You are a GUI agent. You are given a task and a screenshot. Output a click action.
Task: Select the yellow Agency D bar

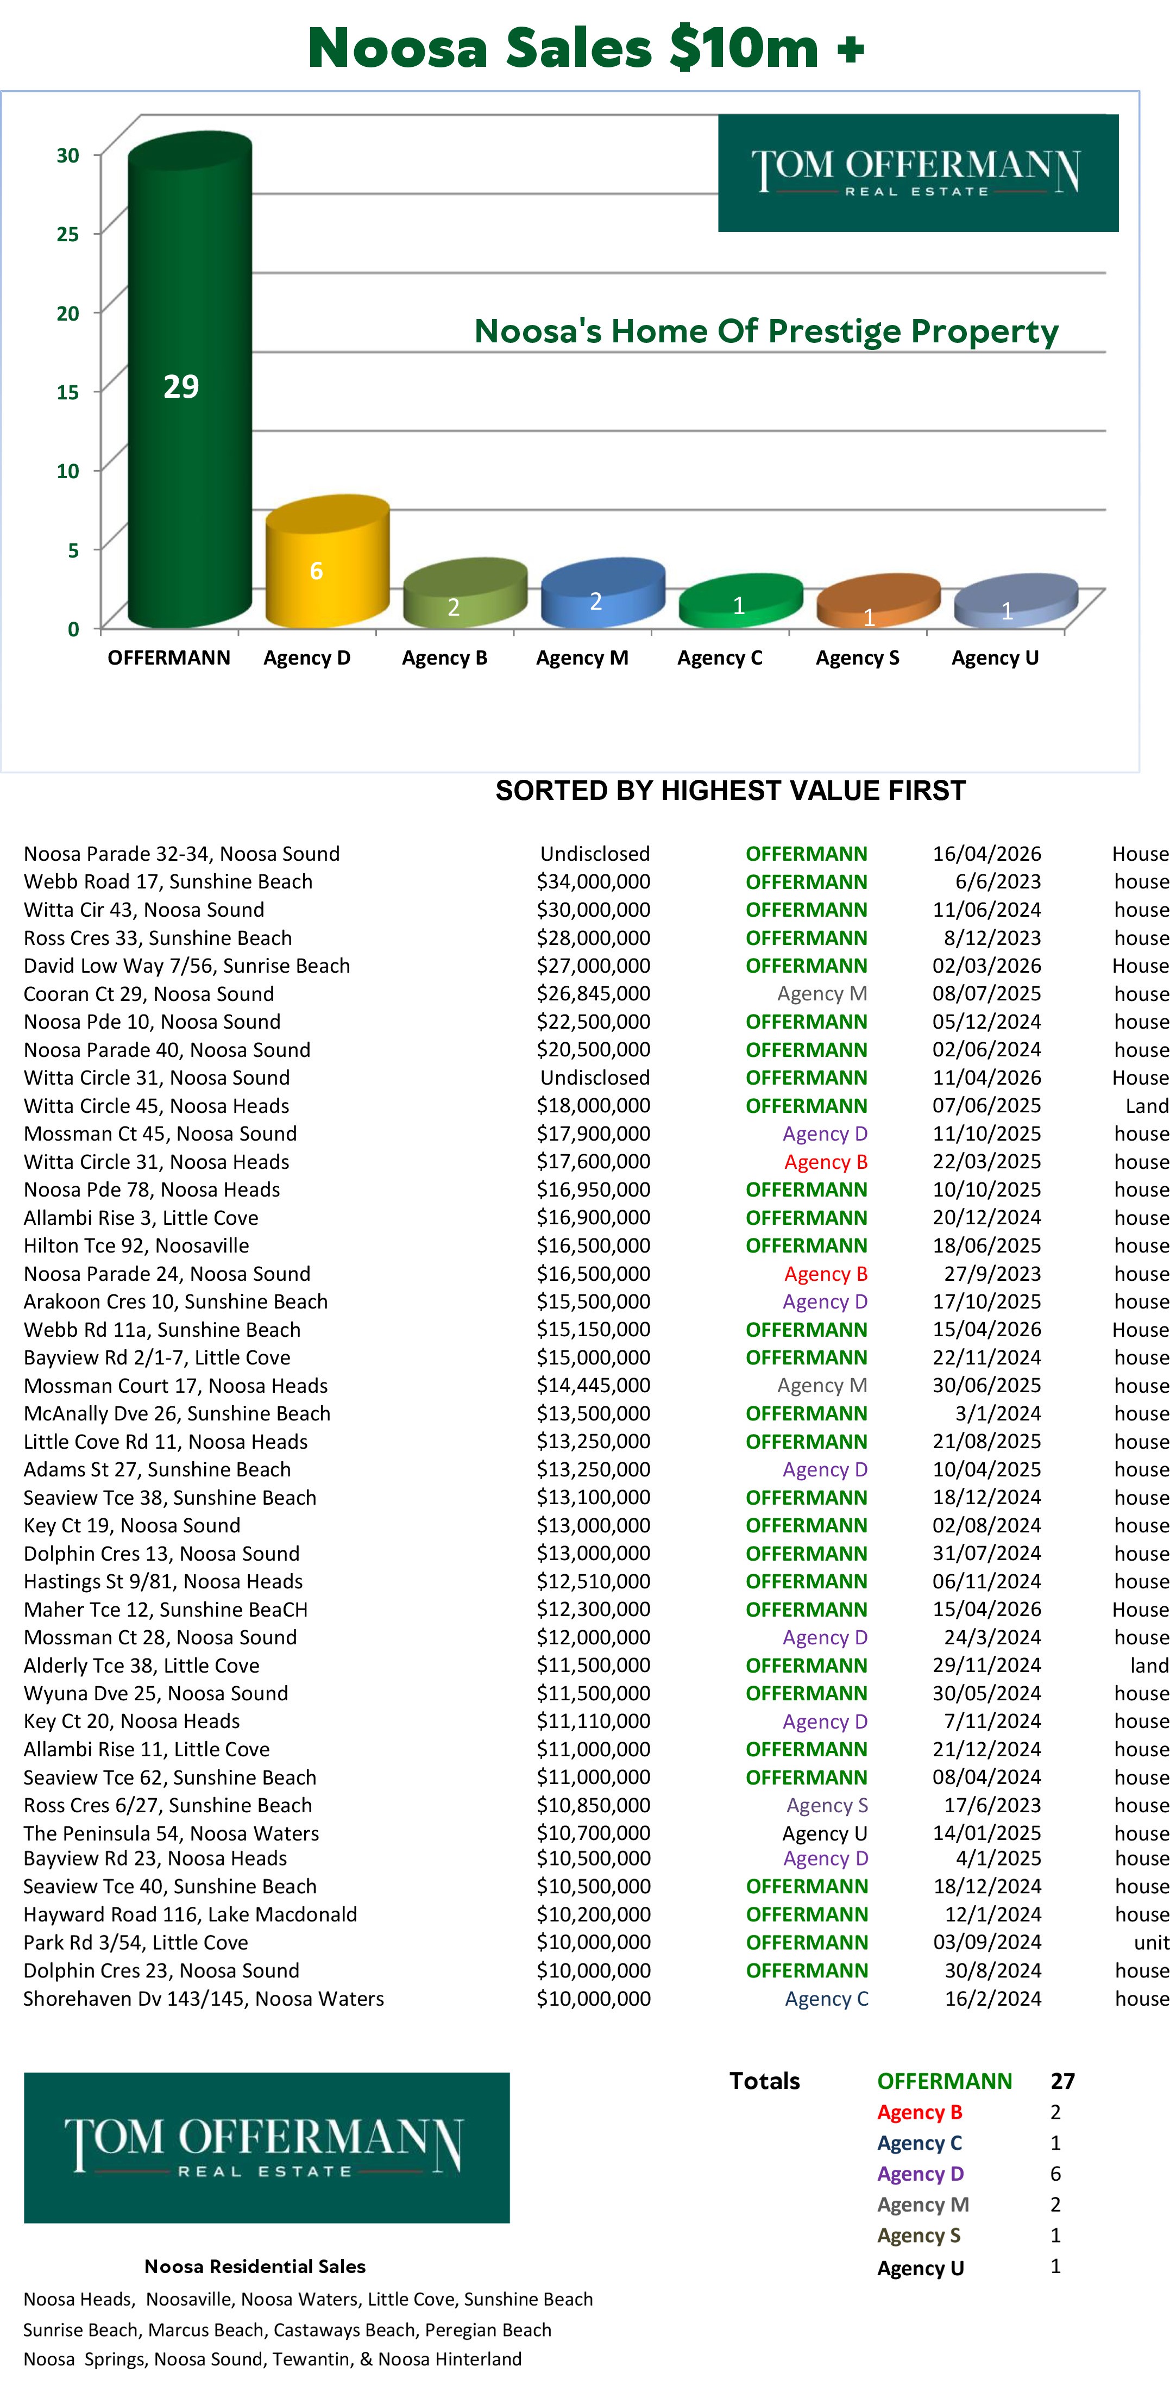327,561
